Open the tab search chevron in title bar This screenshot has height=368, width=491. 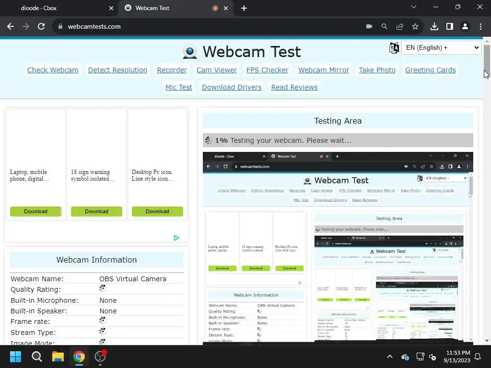pyautogui.click(x=414, y=7)
